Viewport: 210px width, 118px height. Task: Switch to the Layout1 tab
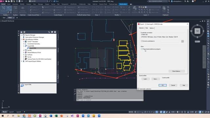coord(11,112)
